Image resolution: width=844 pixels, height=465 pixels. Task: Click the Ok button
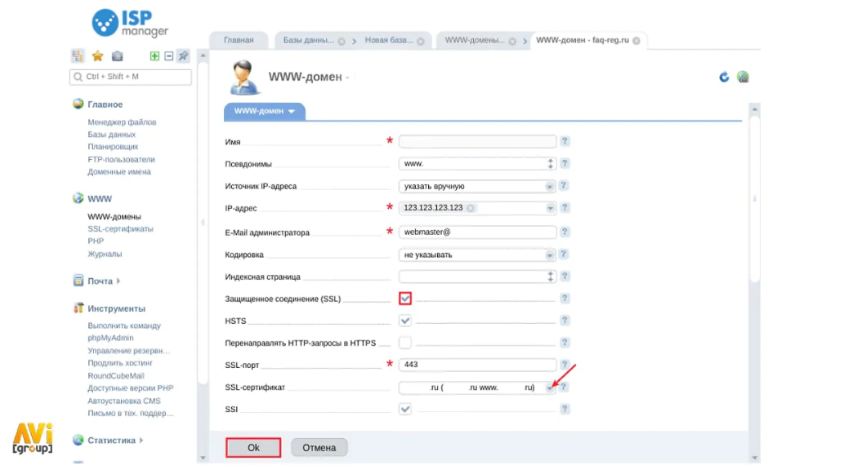pyautogui.click(x=253, y=447)
